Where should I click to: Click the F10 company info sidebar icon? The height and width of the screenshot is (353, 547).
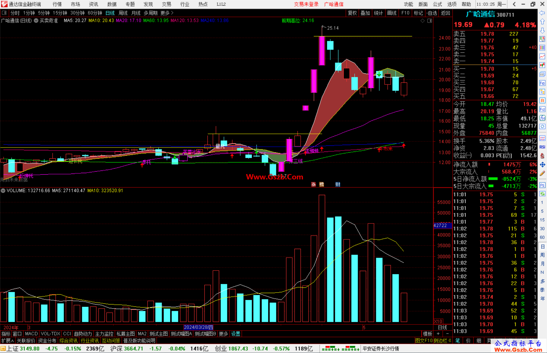pyautogui.click(x=542, y=83)
